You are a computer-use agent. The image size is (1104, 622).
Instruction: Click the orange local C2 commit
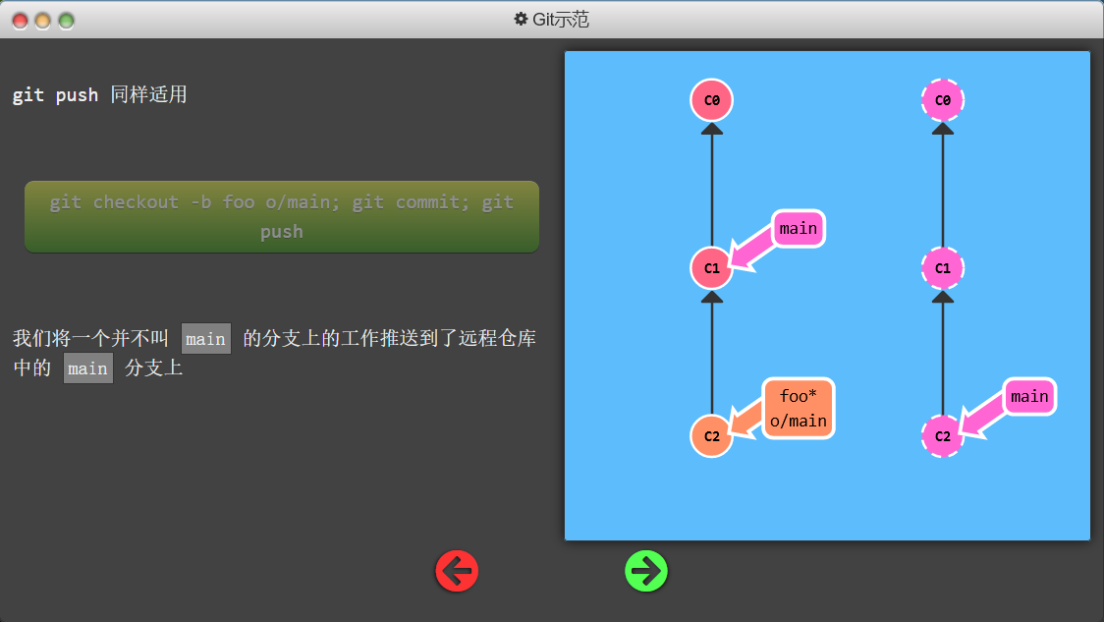point(712,436)
